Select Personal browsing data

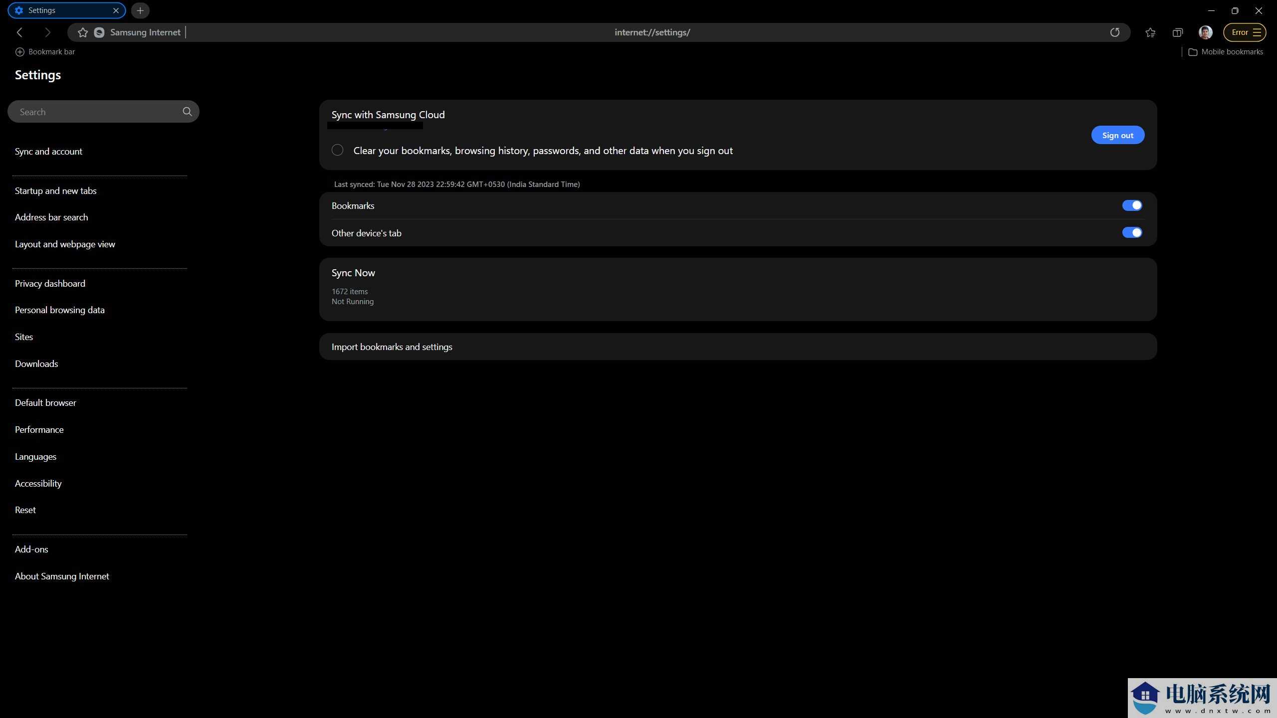tap(59, 310)
